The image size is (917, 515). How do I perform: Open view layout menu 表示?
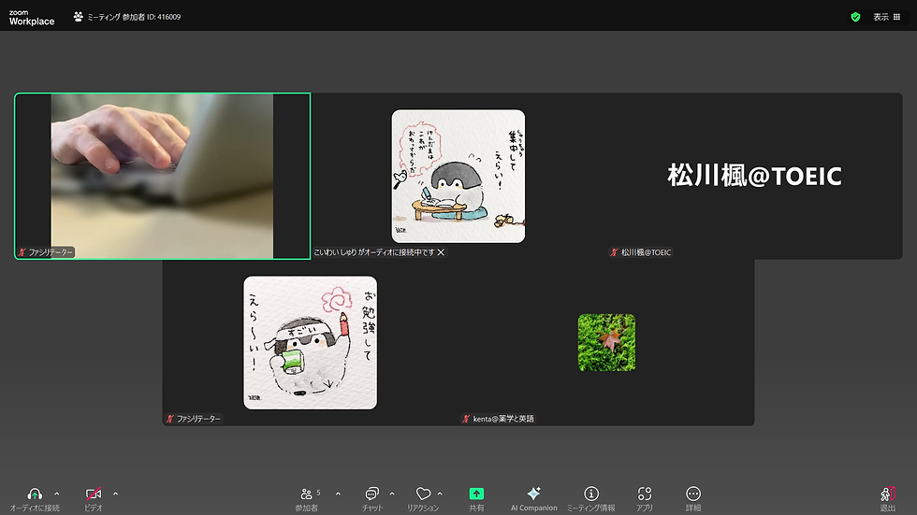click(887, 17)
